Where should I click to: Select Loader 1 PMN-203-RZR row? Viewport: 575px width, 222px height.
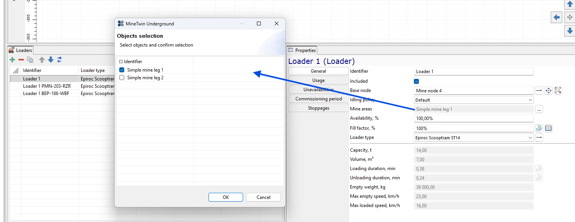(x=63, y=86)
